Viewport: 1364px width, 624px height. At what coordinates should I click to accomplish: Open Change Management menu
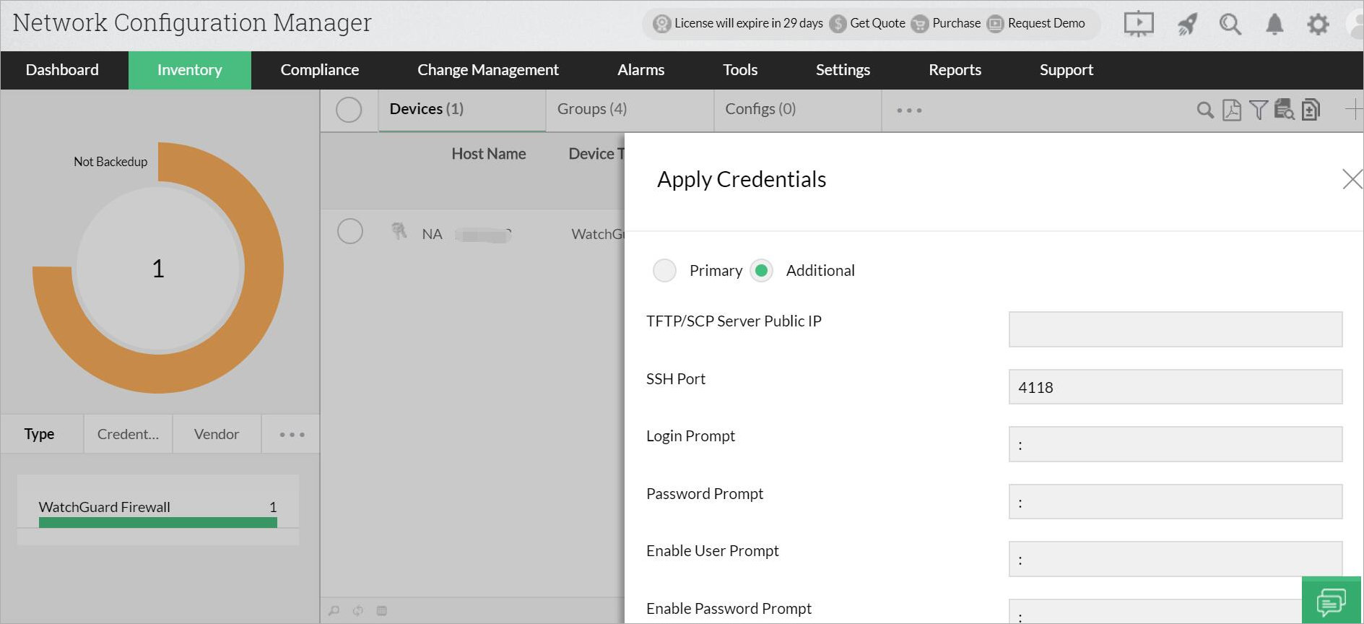pyautogui.click(x=488, y=70)
